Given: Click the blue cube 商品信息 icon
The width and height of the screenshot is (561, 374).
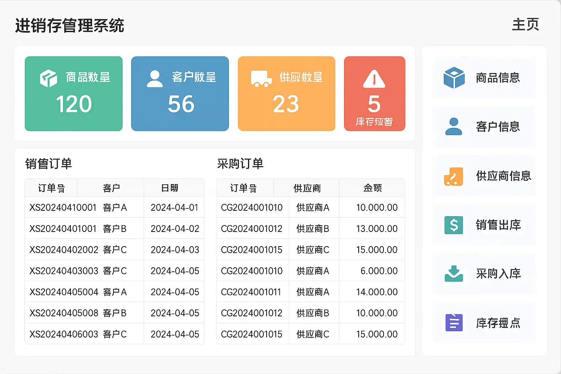Looking at the screenshot, I should [454, 78].
